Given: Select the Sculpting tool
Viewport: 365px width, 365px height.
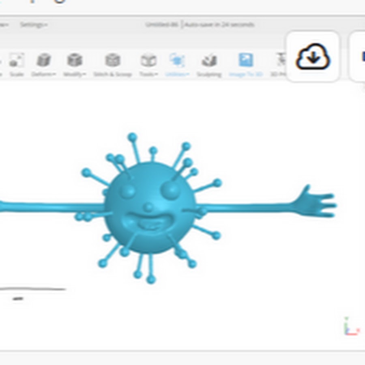Looking at the screenshot, I should click(209, 64).
